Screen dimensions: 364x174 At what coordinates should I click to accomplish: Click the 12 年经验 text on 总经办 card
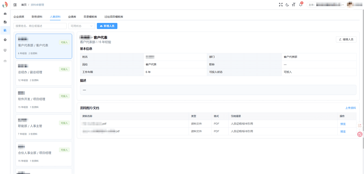(x=23, y=80)
